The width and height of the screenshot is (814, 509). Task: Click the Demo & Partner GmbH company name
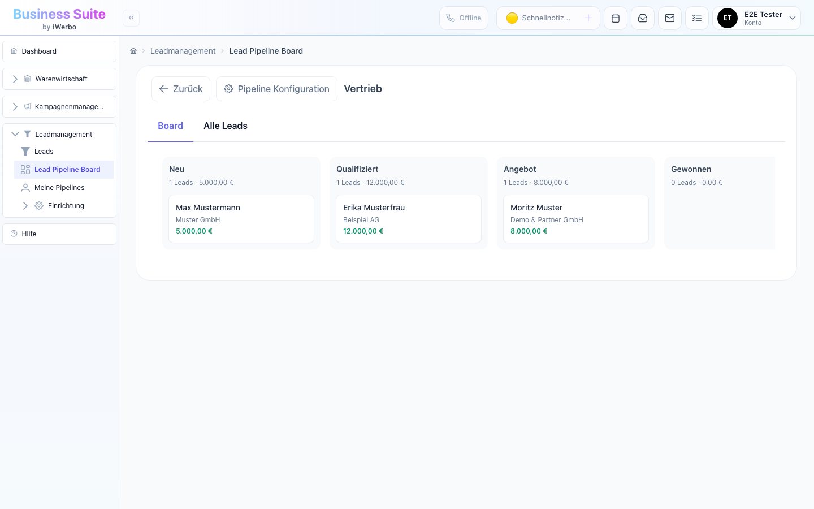tap(547, 220)
